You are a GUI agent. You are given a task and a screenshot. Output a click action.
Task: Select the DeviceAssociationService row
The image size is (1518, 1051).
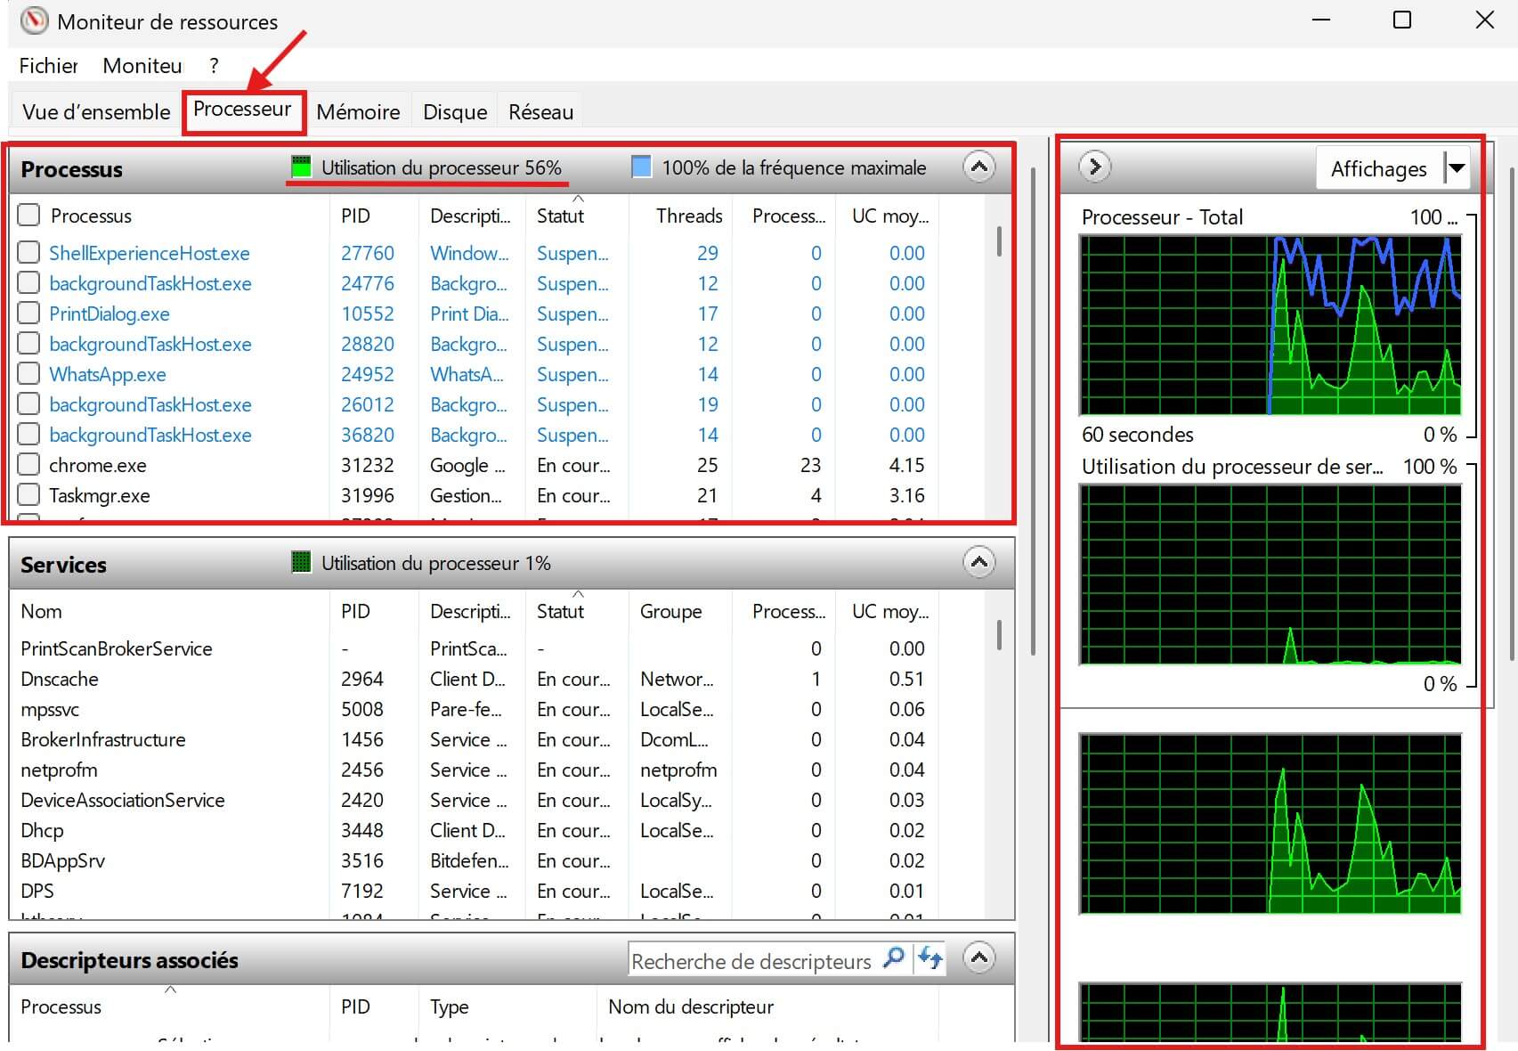click(499, 800)
